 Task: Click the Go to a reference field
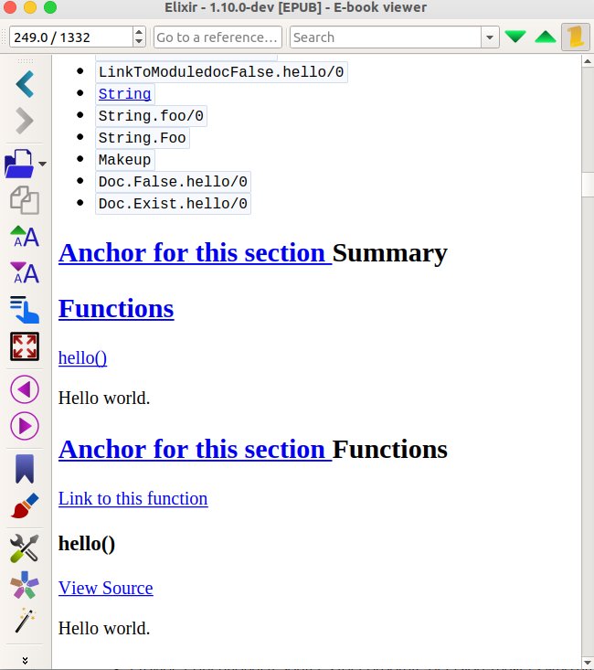[217, 37]
